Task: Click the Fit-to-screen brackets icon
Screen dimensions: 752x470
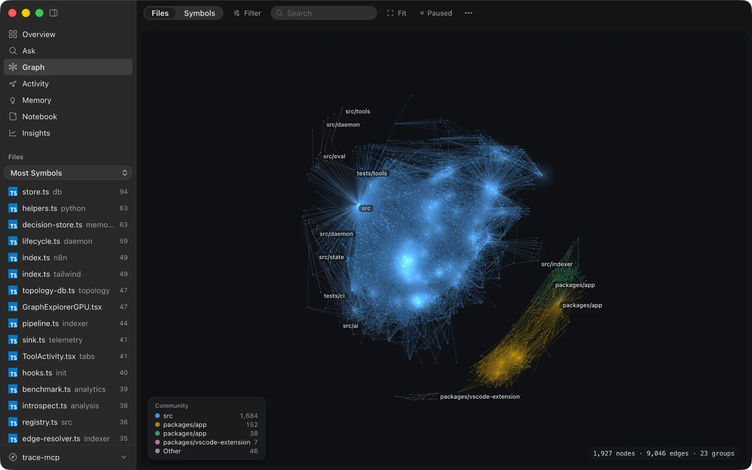Action: [390, 13]
